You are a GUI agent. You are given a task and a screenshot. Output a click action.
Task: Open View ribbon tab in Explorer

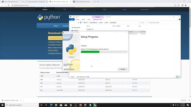point(89,19)
